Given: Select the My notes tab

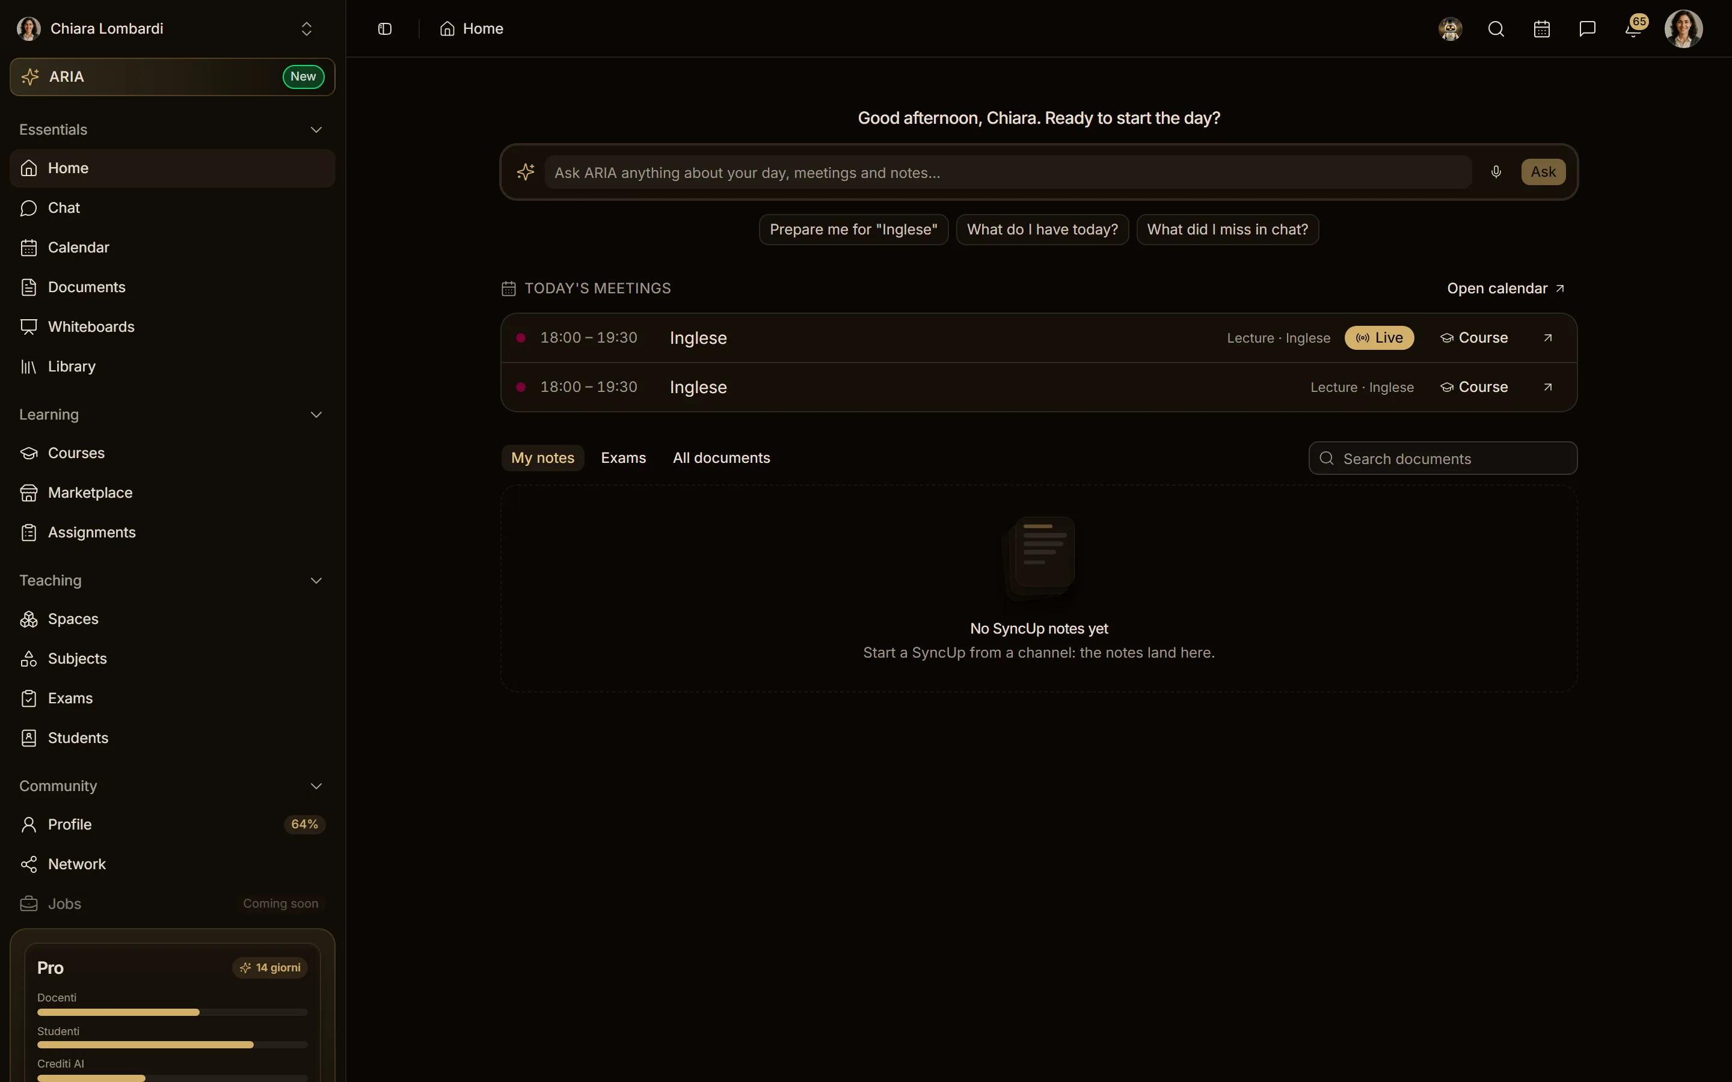Looking at the screenshot, I should pos(542,458).
